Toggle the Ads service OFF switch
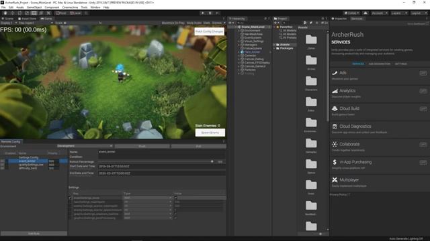Screen dimensions: 430x241 tap(423, 73)
